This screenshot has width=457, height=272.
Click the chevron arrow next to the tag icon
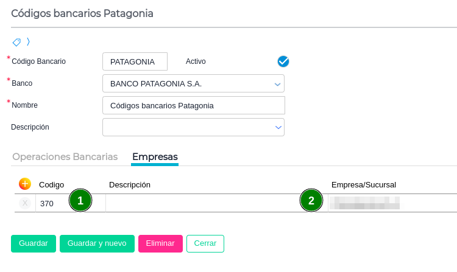click(28, 42)
